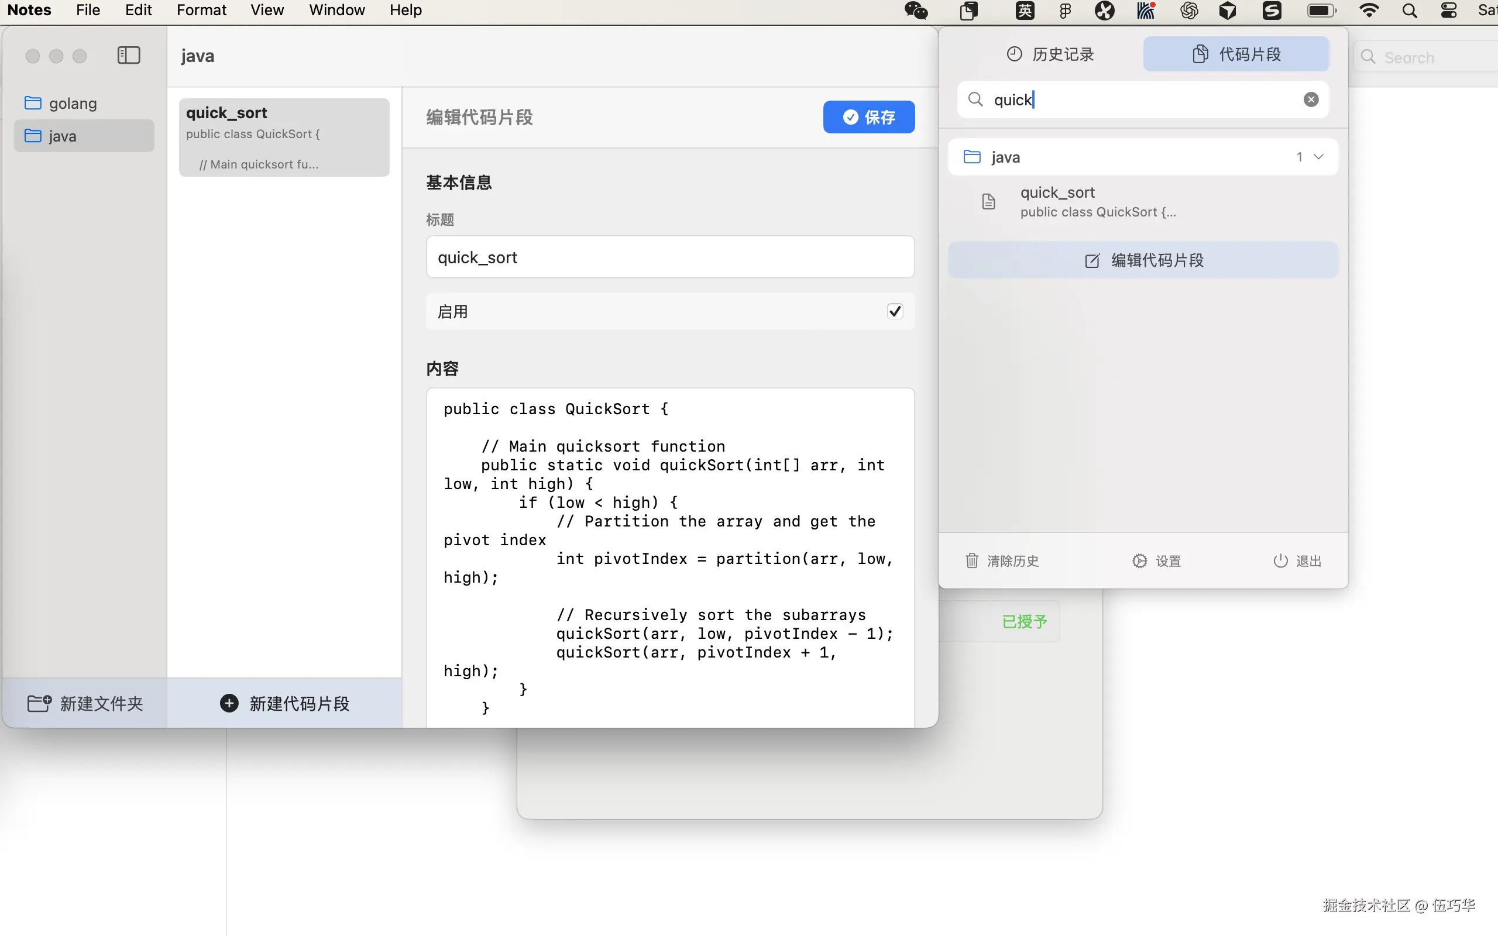Viewport: 1498px width, 936px height.
Task: Create a snippet with 新建代码片段
Action: tap(286, 703)
